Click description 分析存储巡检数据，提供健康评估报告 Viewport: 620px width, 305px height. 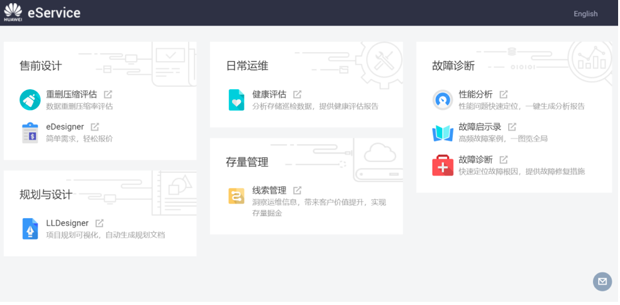coord(316,106)
